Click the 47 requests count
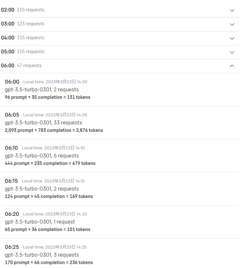The width and height of the screenshot is (243, 268). [29, 65]
